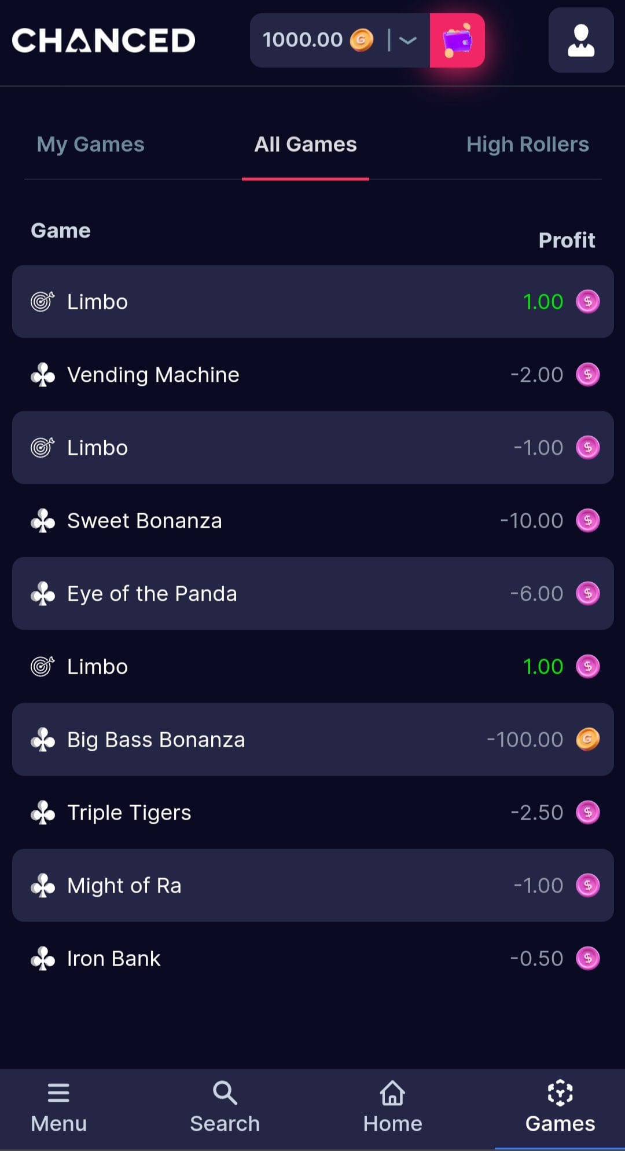Tap the Search magnifier icon
Viewport: 625px width, 1151px height.
pyautogui.click(x=225, y=1093)
